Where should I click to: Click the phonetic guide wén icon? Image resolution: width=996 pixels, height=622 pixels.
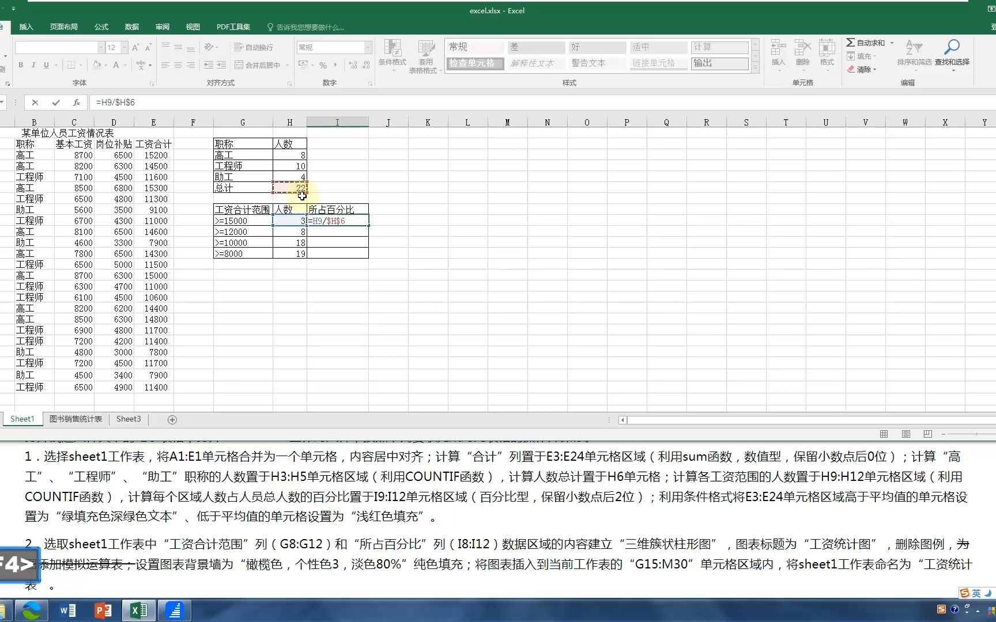point(141,65)
